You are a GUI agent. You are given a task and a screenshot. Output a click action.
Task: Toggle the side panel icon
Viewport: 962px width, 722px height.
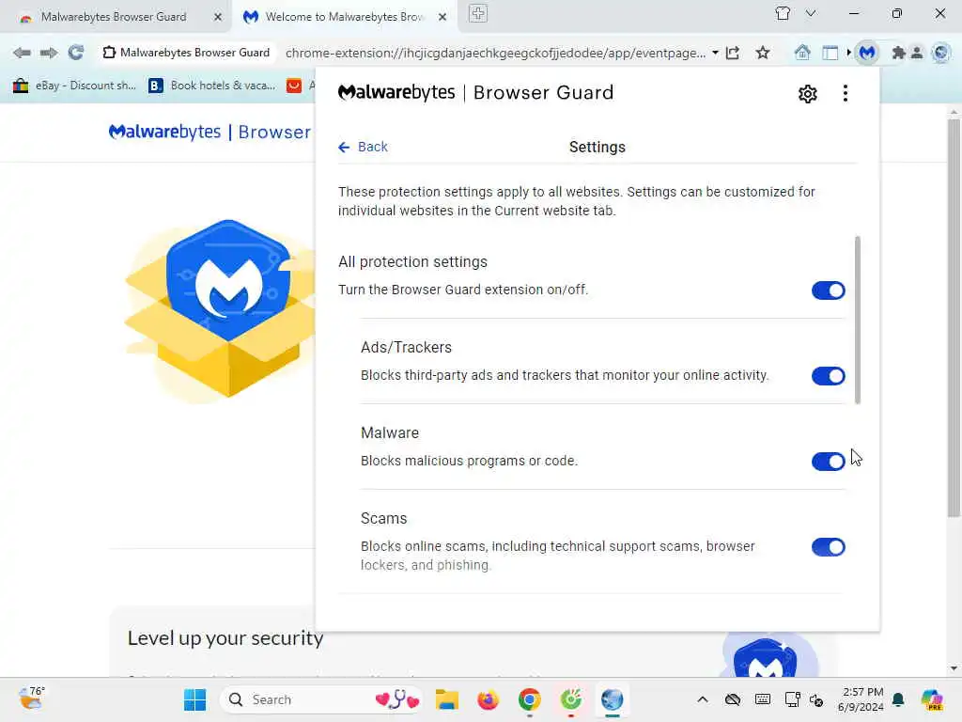(830, 53)
